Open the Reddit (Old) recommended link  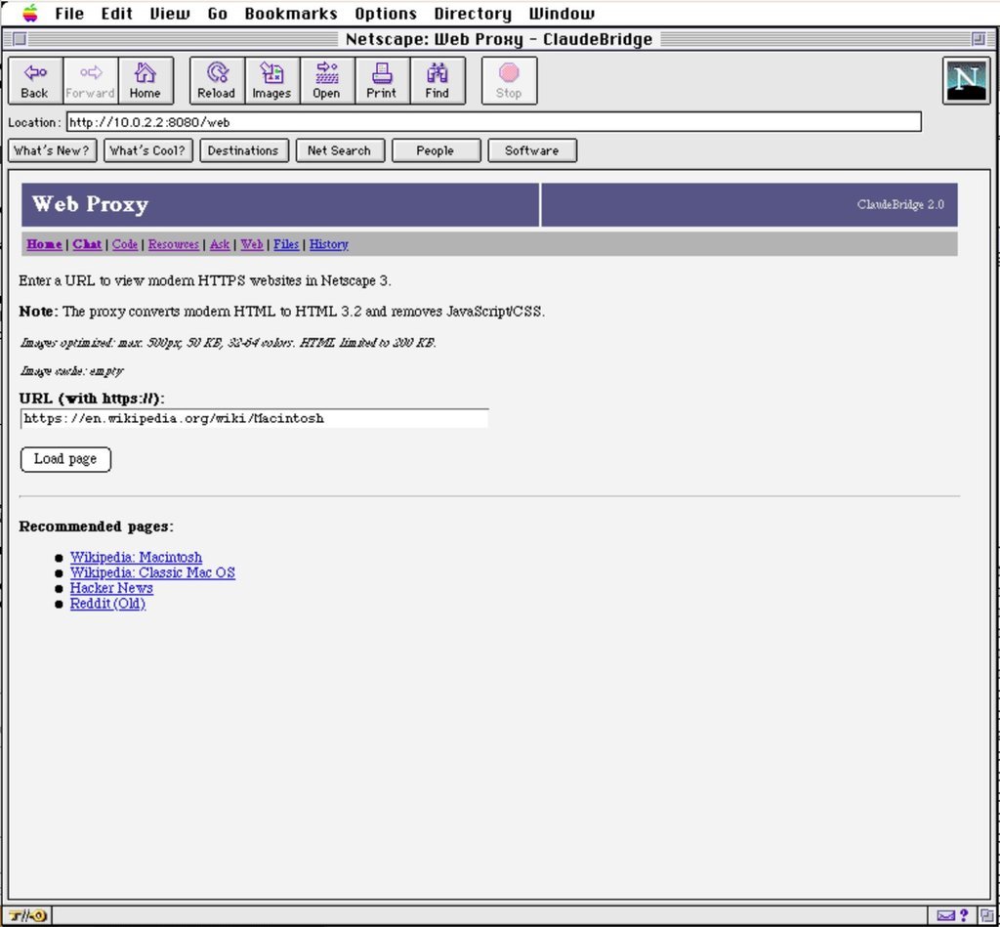pos(107,604)
